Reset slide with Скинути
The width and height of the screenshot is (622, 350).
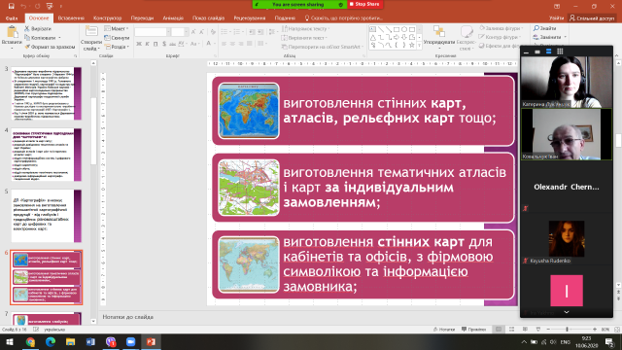[117, 38]
